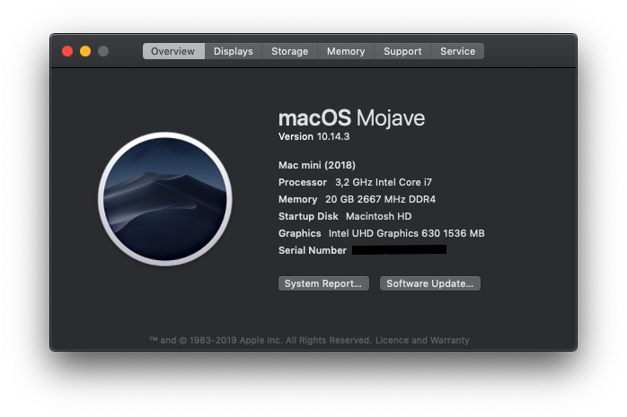Viewport: 627px width, 417px height.
Task: Open the Licence and Warranty link
Action: pyautogui.click(x=422, y=341)
